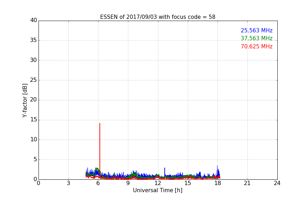The height and width of the screenshot is (205, 308).
Task: Click x-axis tick label 6
Action: (98, 183)
